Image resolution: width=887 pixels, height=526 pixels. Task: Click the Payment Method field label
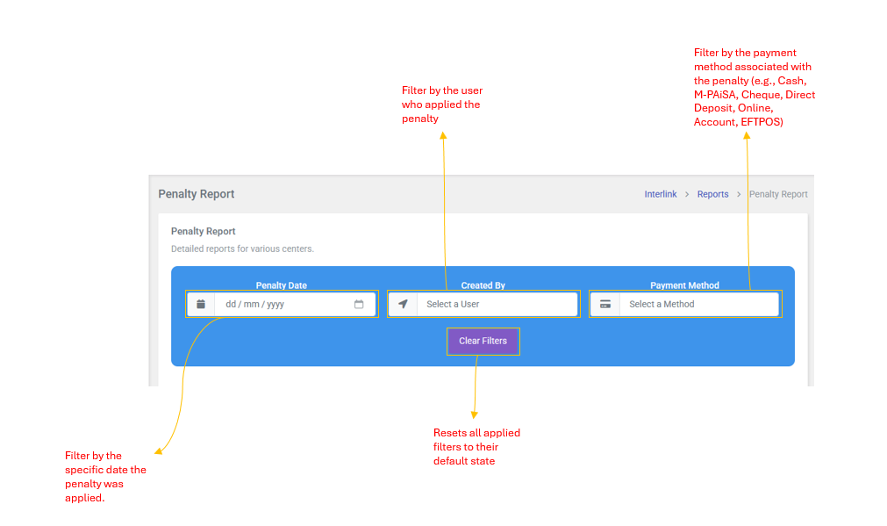684,285
